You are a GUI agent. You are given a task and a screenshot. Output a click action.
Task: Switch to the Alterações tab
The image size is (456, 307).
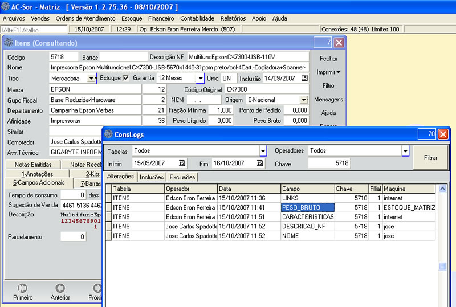120,176
